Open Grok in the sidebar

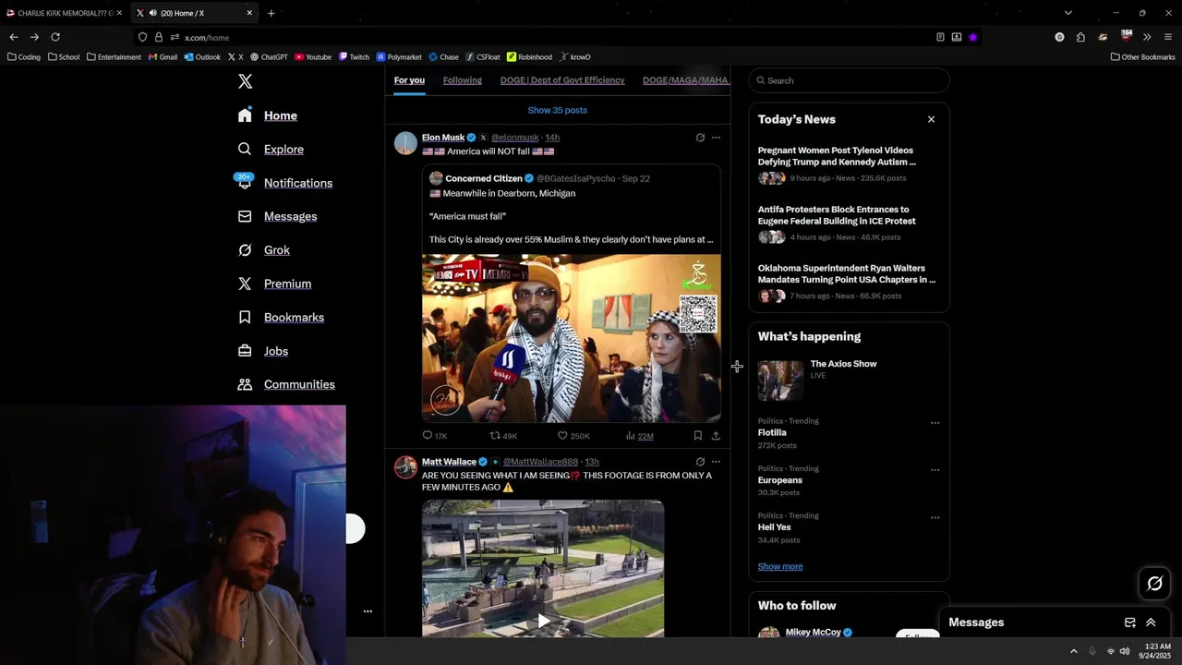click(x=264, y=250)
